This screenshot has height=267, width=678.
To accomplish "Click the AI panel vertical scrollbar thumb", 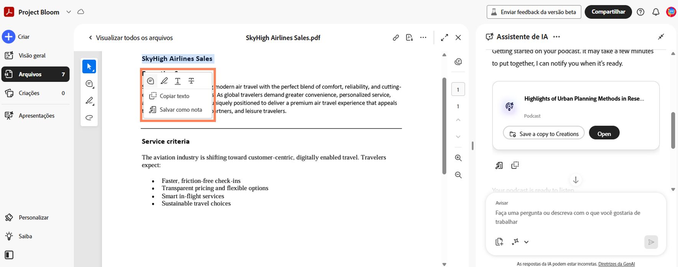I will coord(673,130).
